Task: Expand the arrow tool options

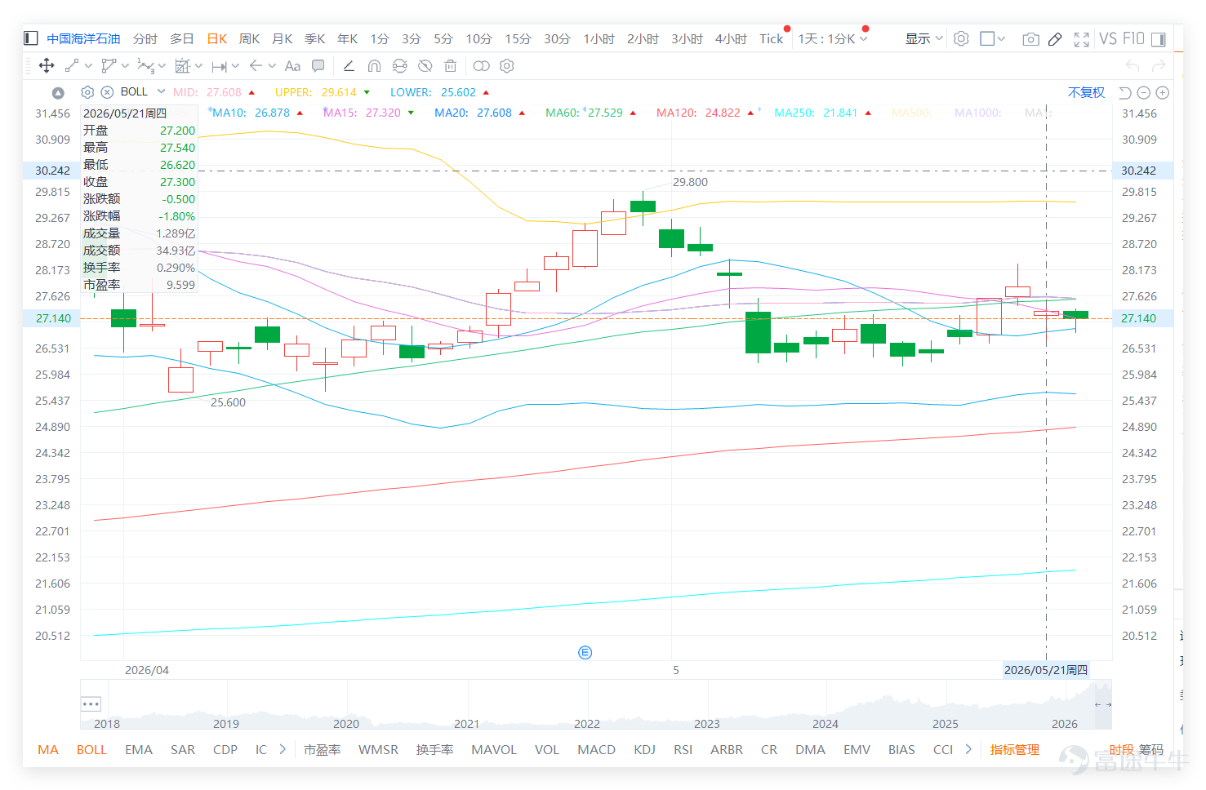Action: [272, 66]
